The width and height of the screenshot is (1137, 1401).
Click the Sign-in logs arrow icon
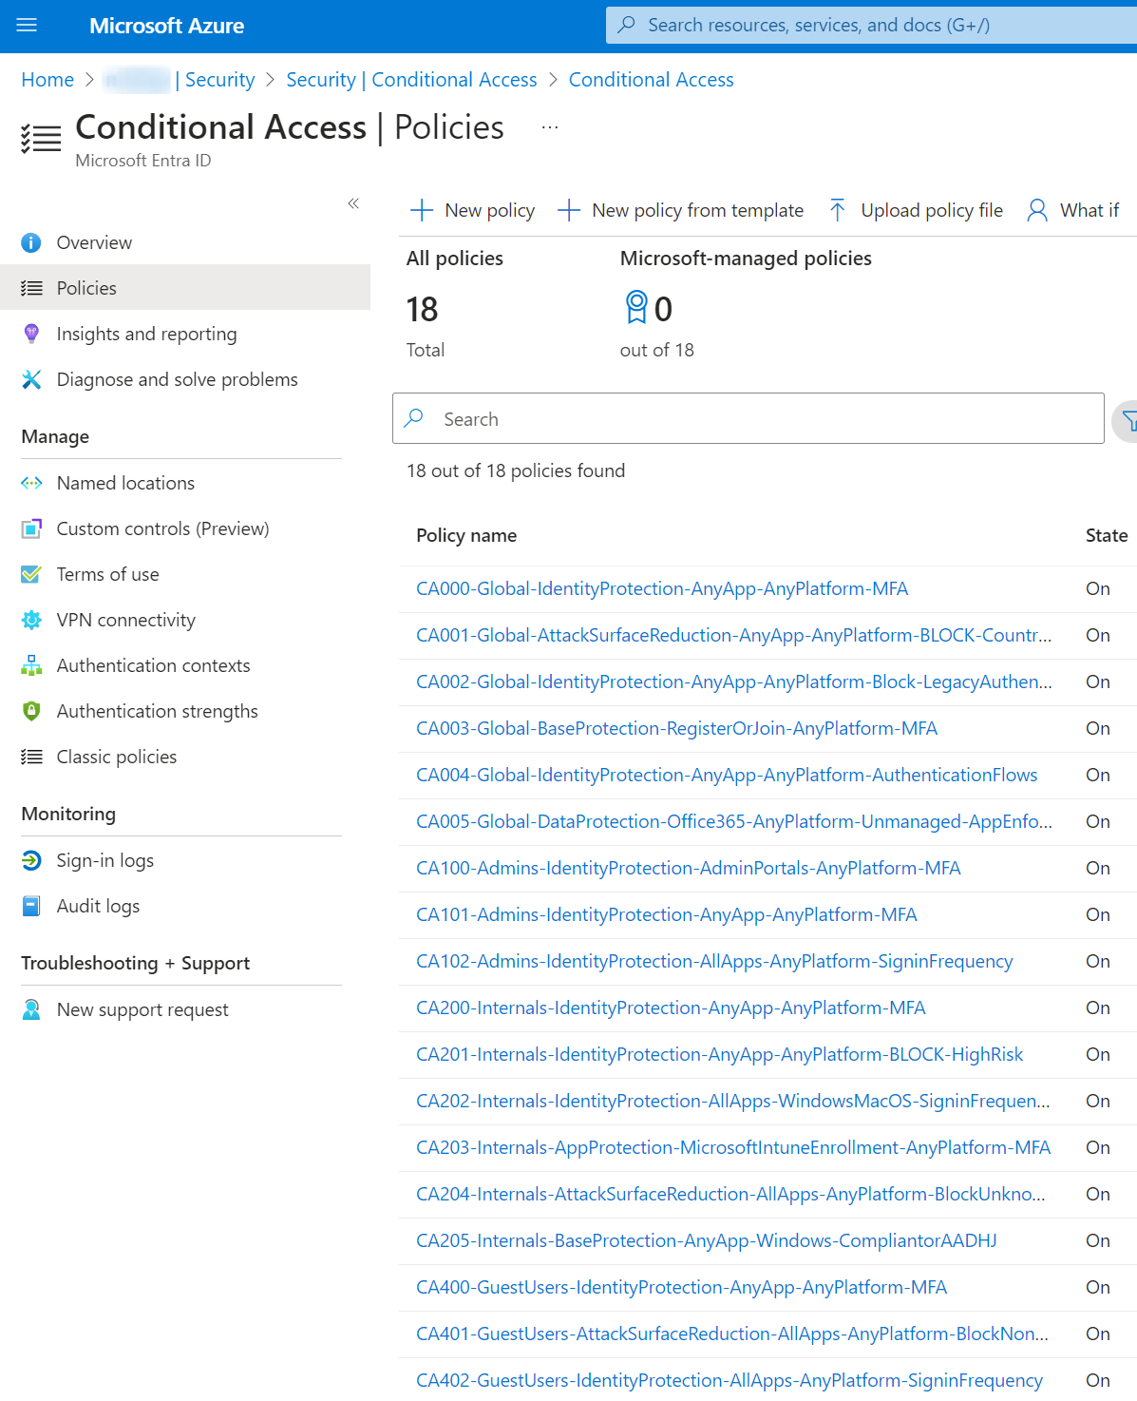point(31,861)
